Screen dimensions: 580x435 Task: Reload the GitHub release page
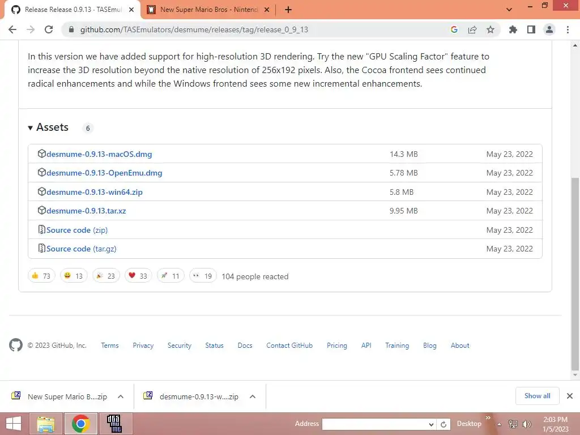pyautogui.click(x=49, y=29)
